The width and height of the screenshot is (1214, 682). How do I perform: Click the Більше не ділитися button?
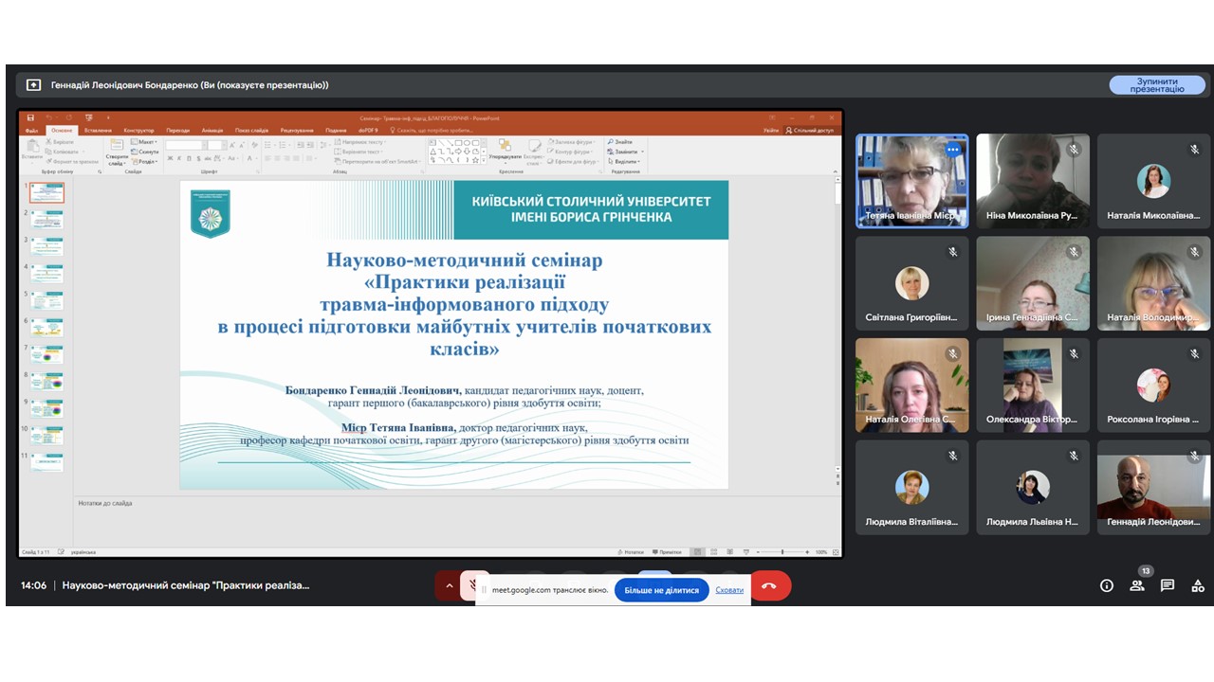pos(661,590)
